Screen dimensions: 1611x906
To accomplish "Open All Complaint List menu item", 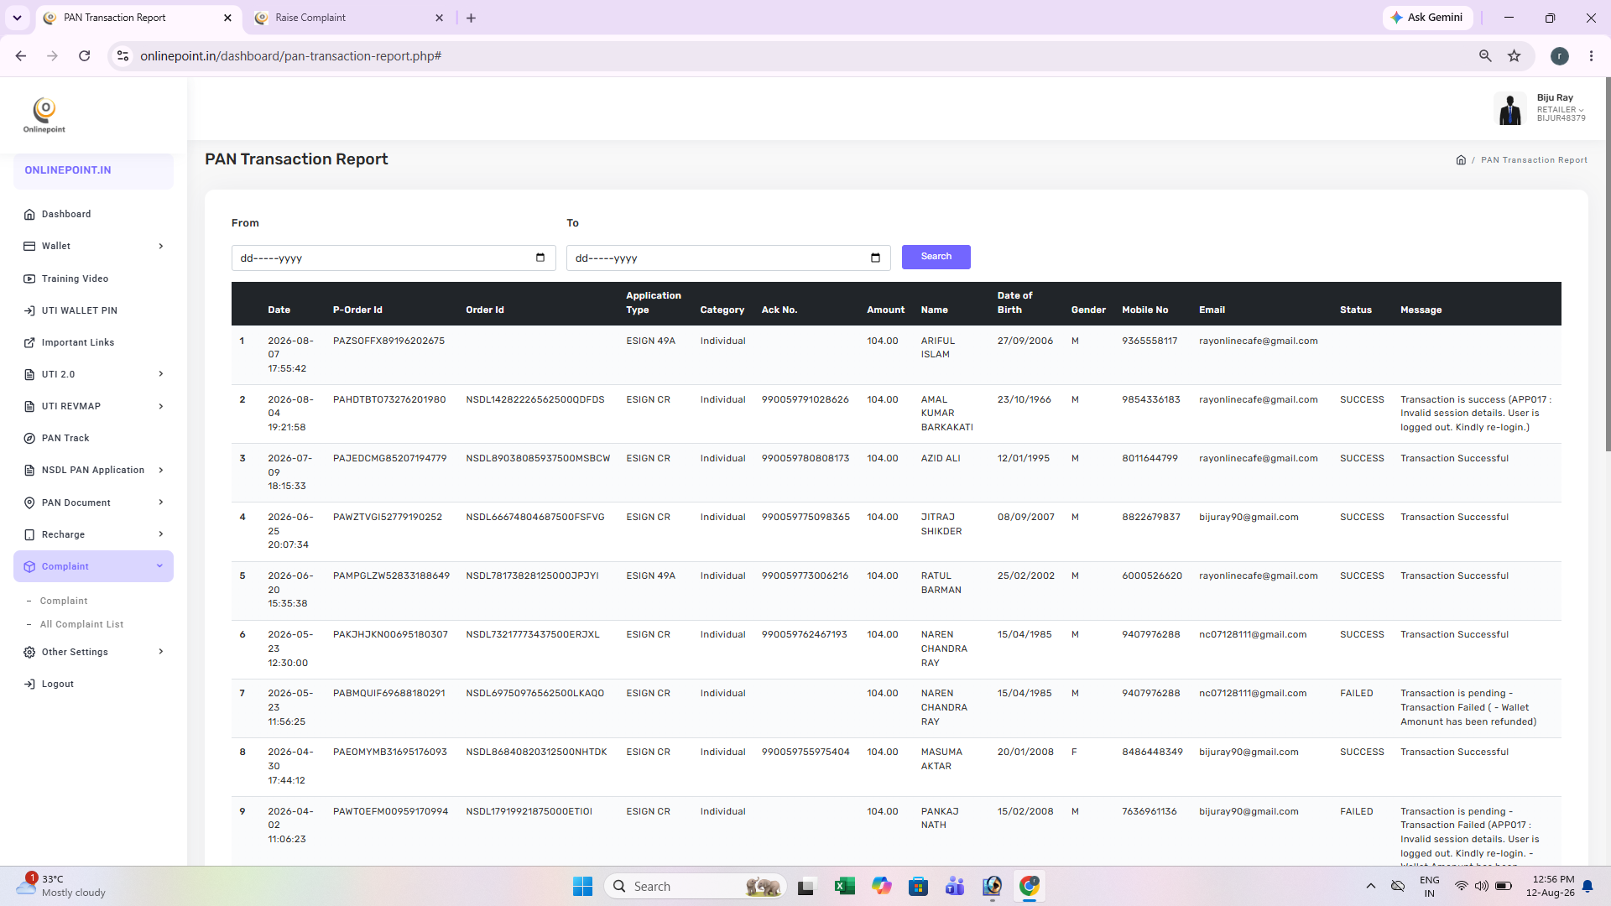I will (81, 624).
